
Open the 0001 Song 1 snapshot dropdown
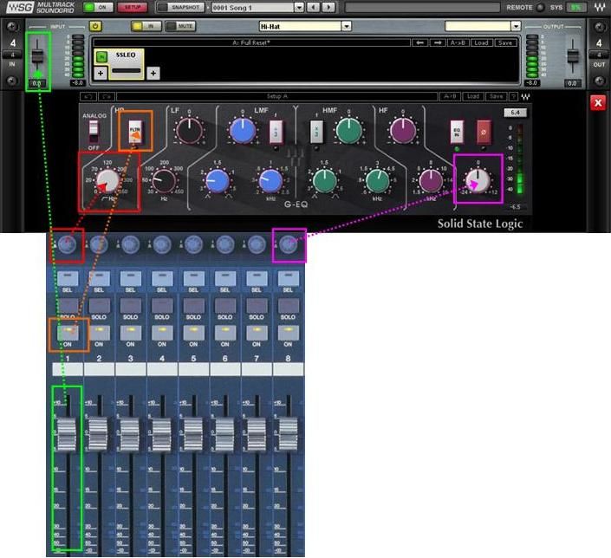click(299, 8)
